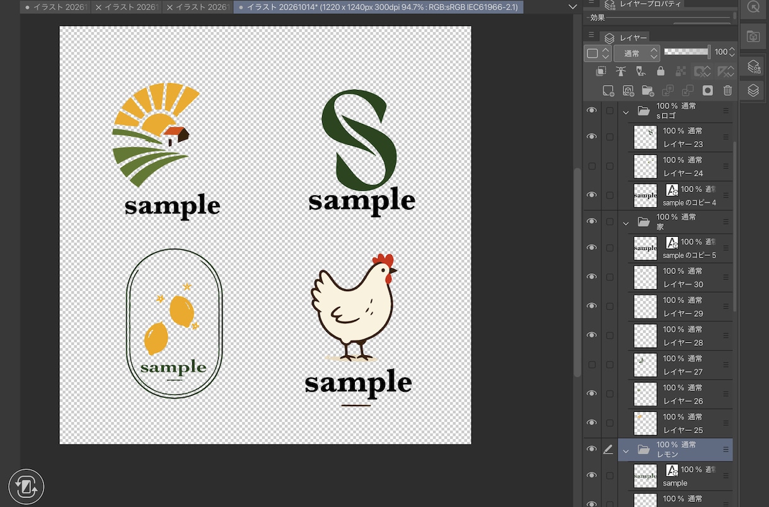Create a new raster layer
This screenshot has width=769, height=507.
[608, 91]
